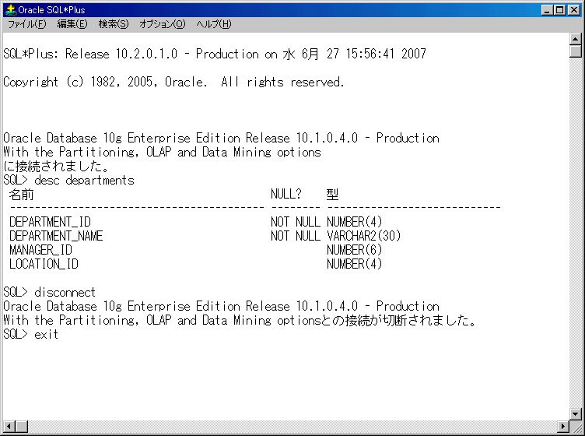
Task: Click the SQL*Plus Release 10.2.0.1.0 line
Action: [215, 54]
